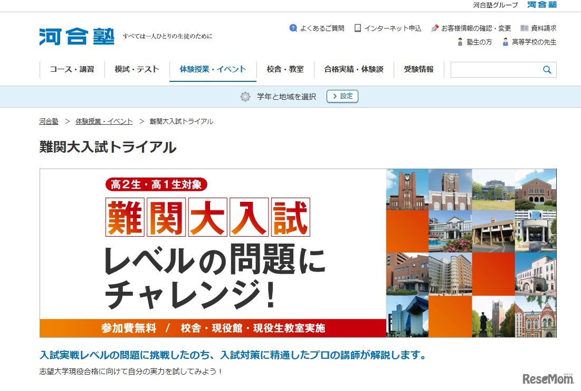Click the 学年と地域を選択 label
The image size is (581, 391).
click(x=287, y=97)
